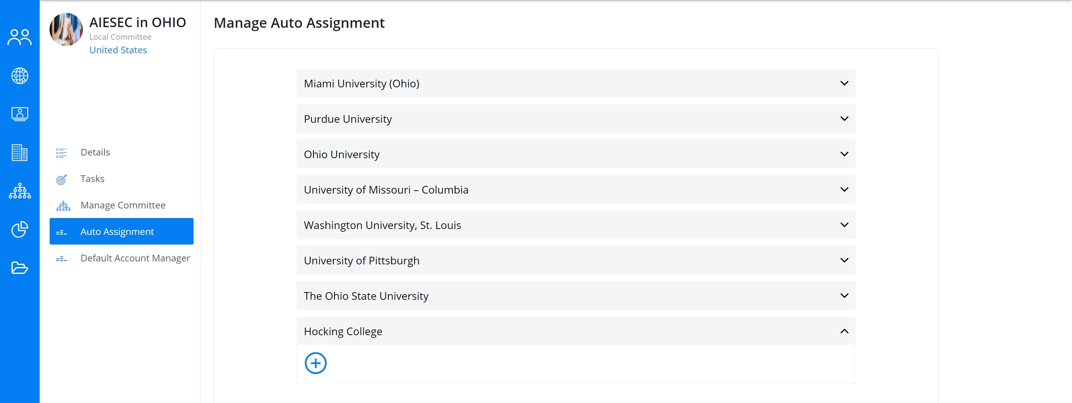Expand the Purdue University row chevron
Image resolution: width=1072 pixels, height=403 pixels.
(x=844, y=119)
